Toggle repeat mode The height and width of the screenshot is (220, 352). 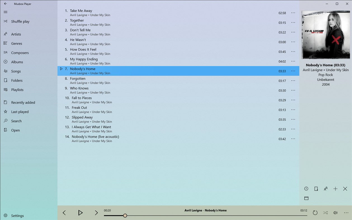coord(315,213)
